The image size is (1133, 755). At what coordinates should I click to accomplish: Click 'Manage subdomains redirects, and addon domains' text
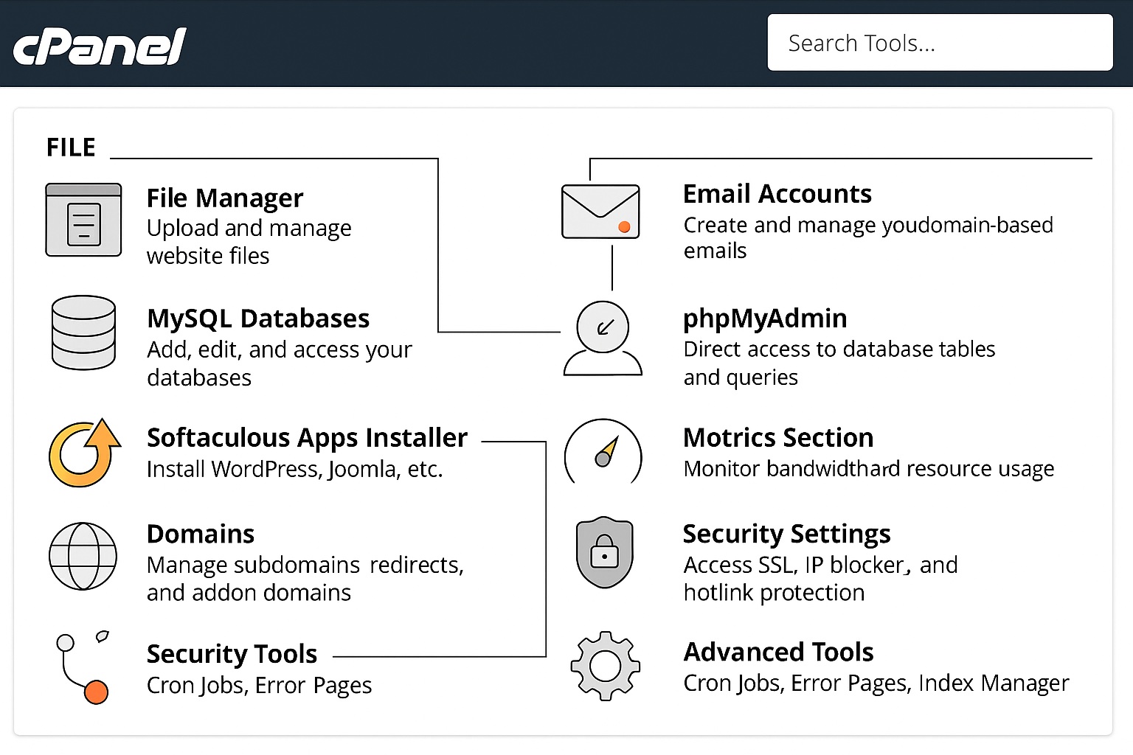[305, 579]
